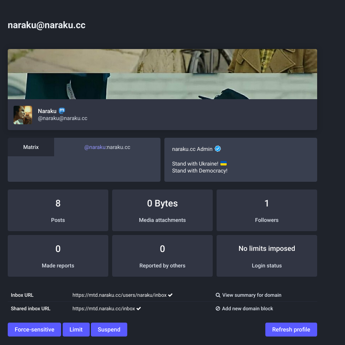The width and height of the screenshot is (345, 345).
Task: Click the profile header banner image
Action: coord(162,74)
